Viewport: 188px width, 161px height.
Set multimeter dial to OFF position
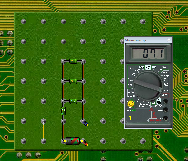point(148,67)
